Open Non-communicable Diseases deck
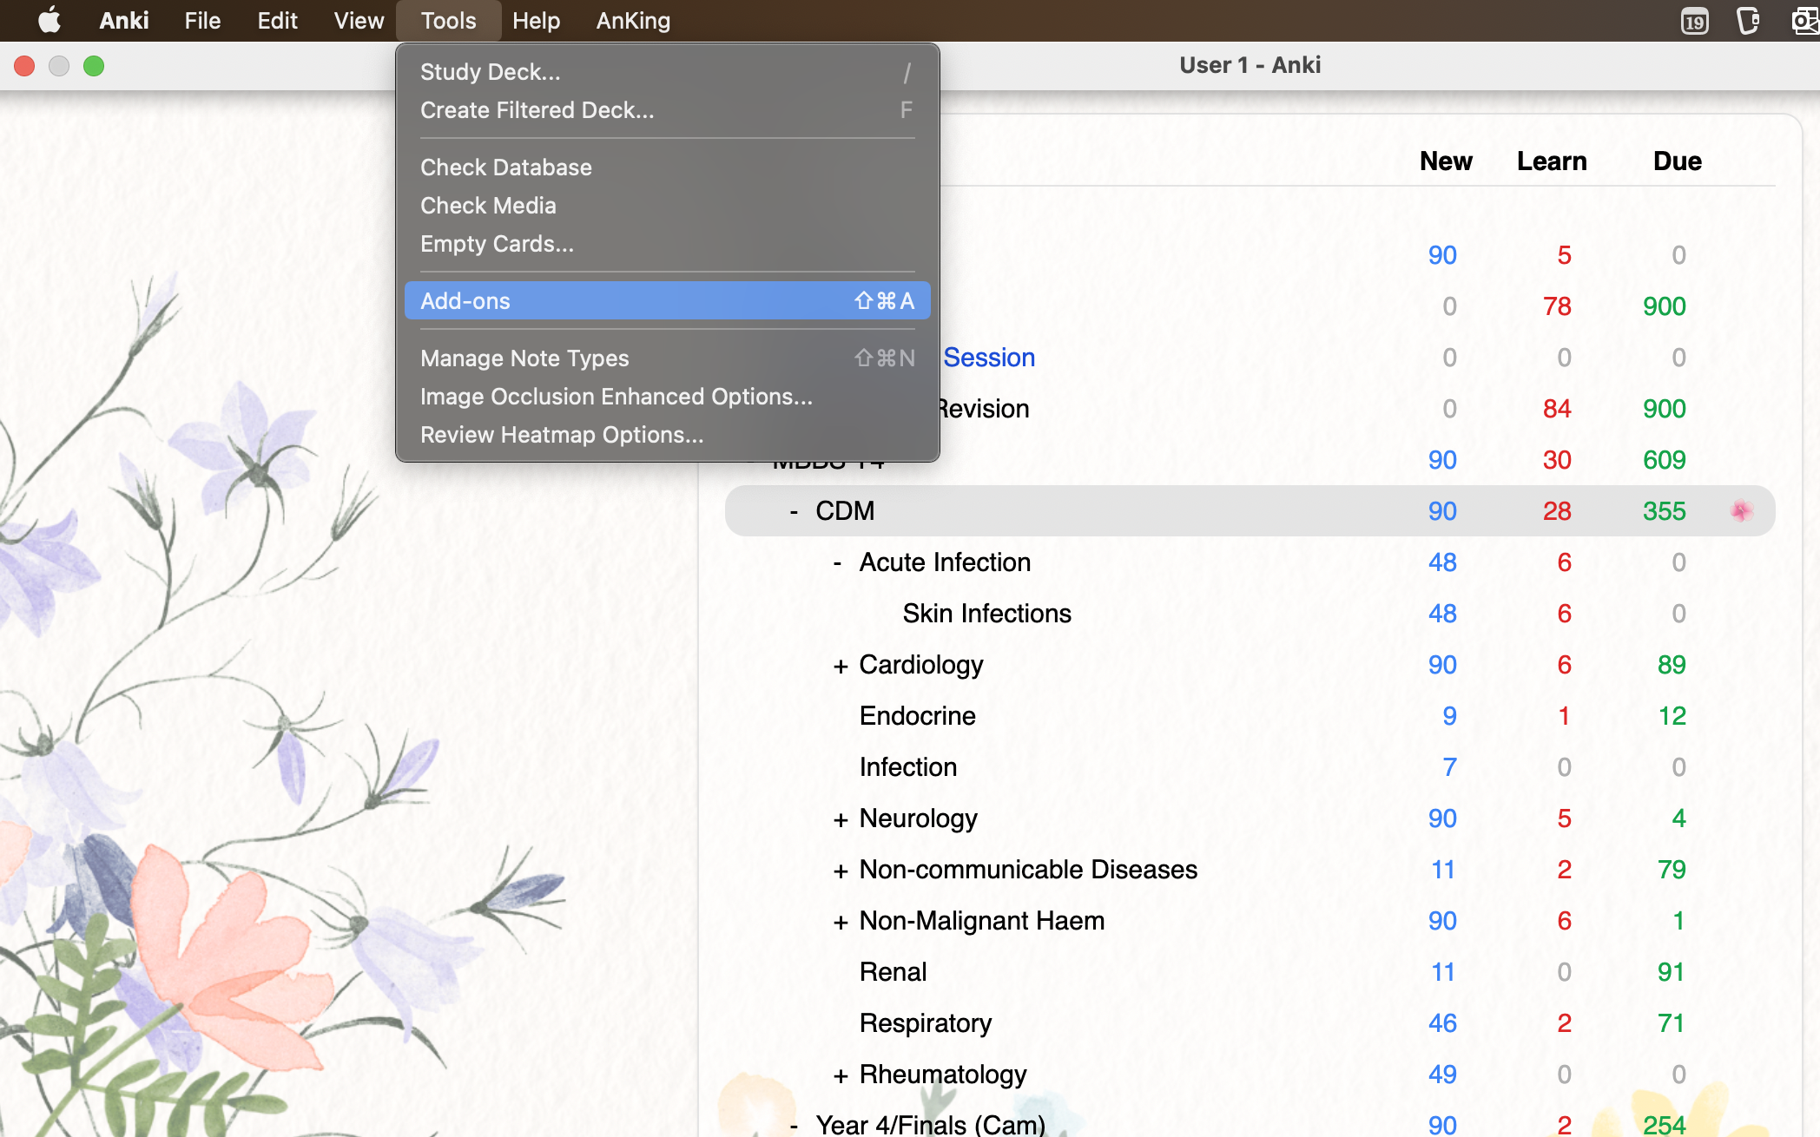 [x=1028, y=870]
